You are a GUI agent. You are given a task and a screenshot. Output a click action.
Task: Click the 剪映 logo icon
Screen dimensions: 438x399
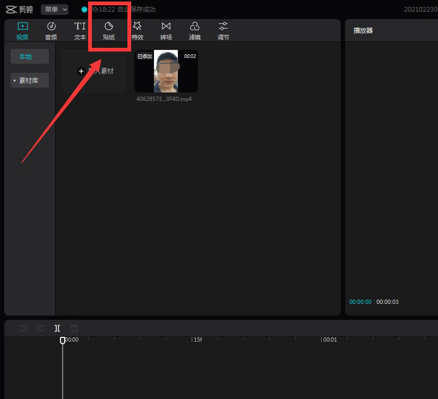pos(12,10)
